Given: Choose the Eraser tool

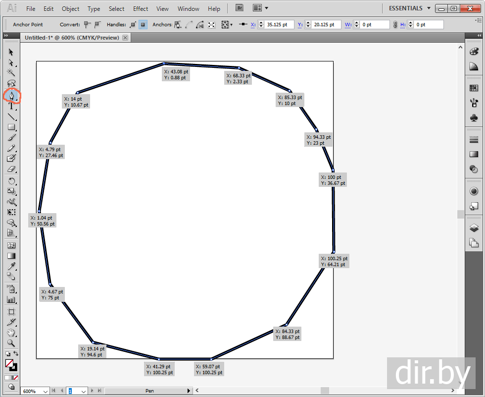Looking at the screenshot, I should [11, 170].
